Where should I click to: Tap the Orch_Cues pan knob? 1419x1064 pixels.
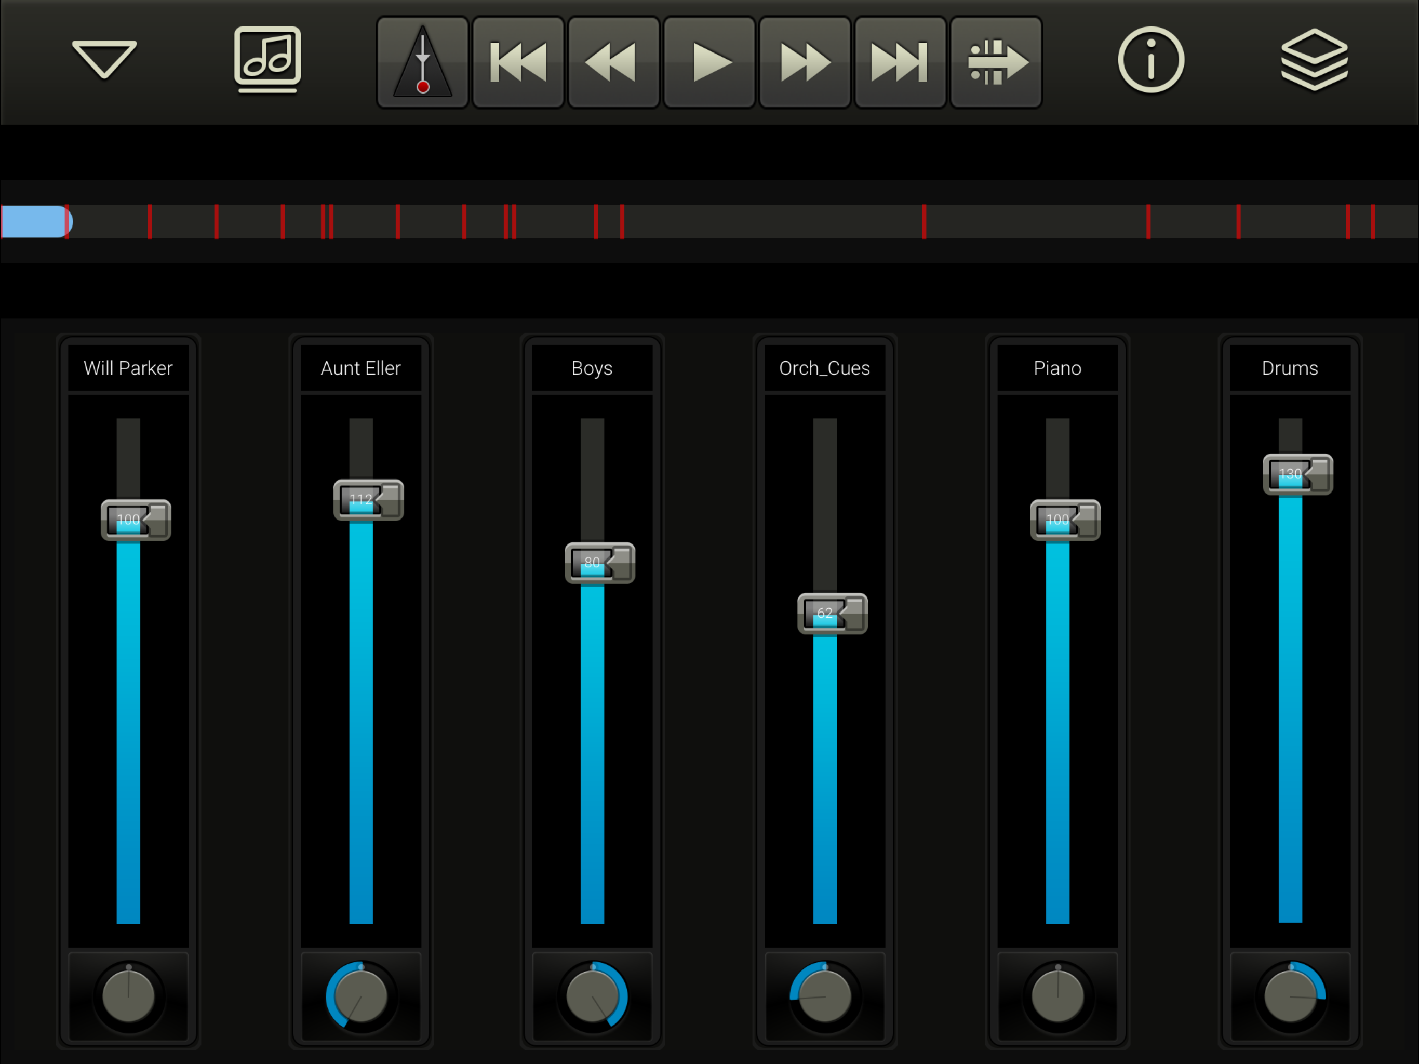click(825, 995)
